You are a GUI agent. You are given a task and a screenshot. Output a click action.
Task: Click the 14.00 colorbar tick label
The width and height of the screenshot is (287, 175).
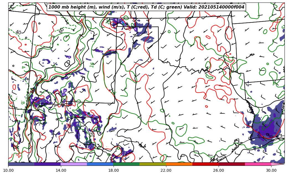[x=61, y=170]
